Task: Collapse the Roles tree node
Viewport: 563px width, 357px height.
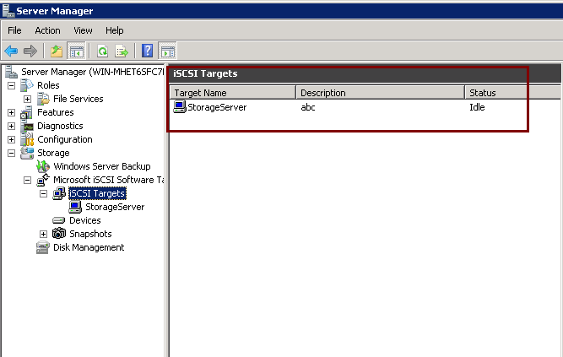Action: tap(11, 85)
